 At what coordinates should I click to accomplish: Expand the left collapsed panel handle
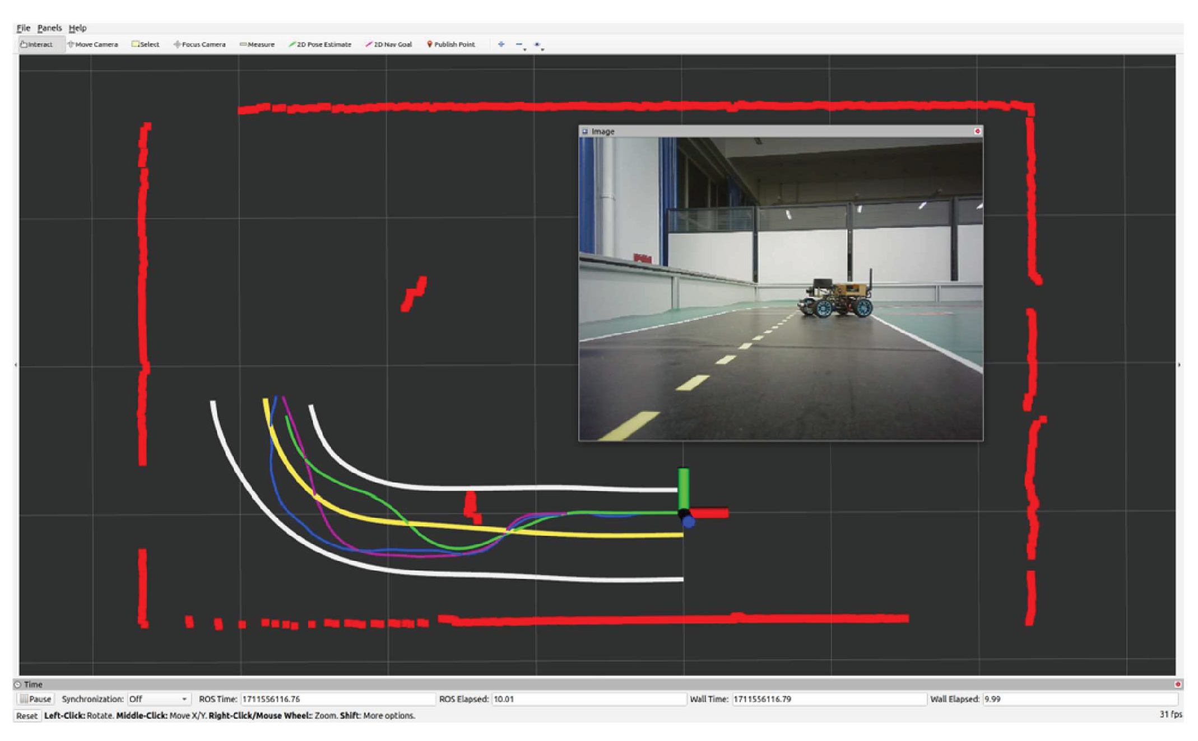16,365
